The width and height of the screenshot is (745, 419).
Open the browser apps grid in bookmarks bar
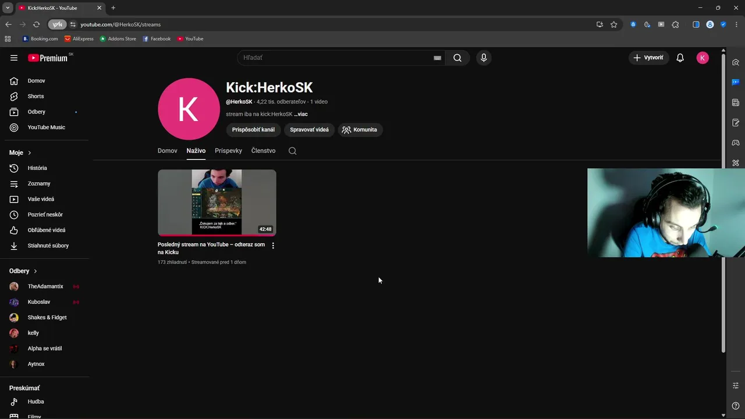click(x=8, y=39)
